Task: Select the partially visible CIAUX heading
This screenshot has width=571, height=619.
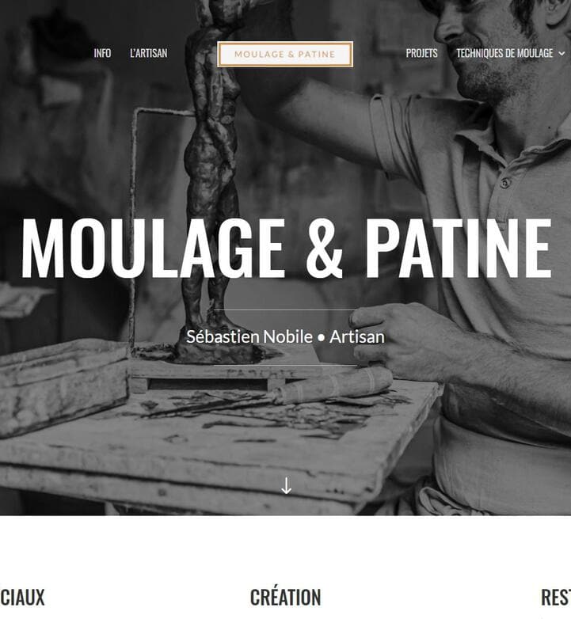Action: [22, 597]
